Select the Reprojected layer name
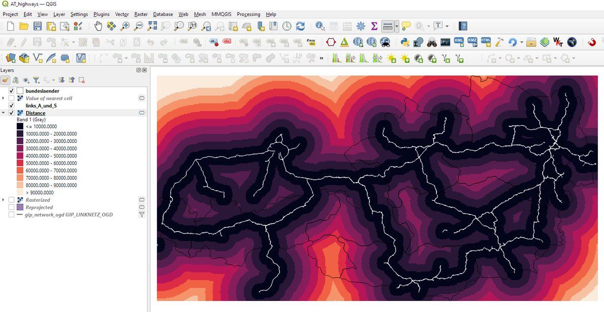The width and height of the screenshot is (604, 312). (39, 207)
